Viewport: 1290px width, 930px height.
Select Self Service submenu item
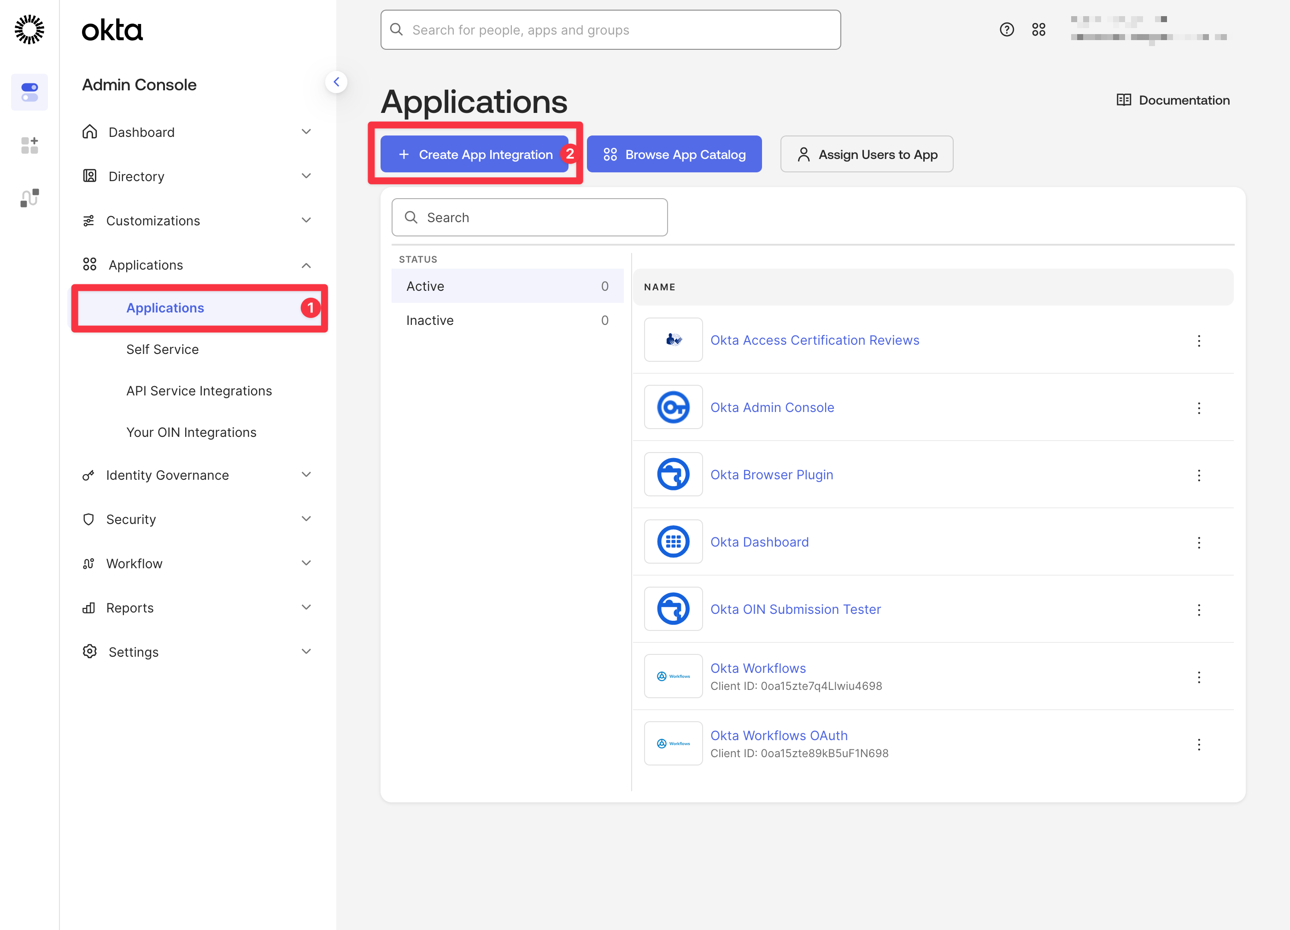pyautogui.click(x=163, y=349)
